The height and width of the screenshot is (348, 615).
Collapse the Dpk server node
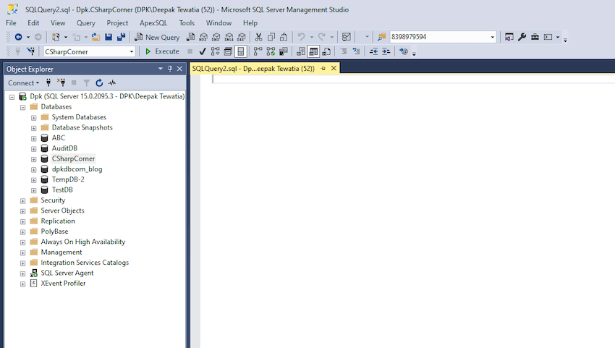tap(12, 96)
